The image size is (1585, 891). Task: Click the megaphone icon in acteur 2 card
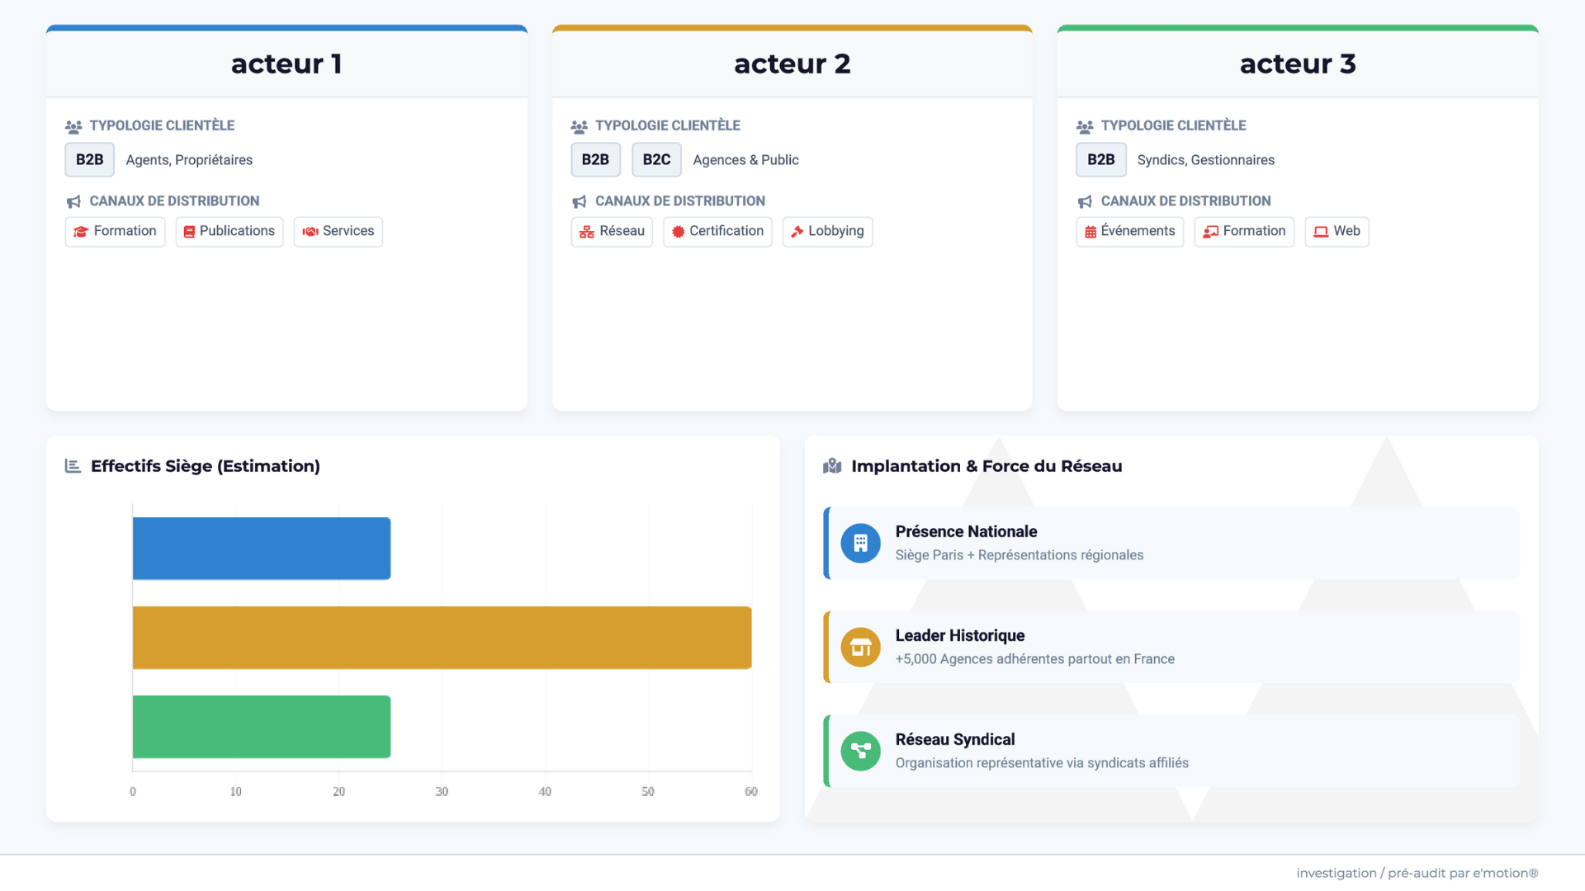580,201
